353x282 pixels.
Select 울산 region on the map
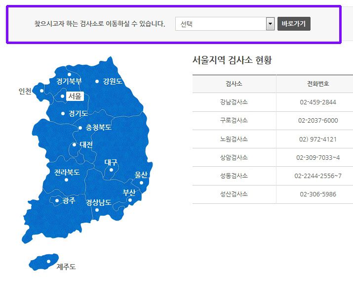(x=141, y=174)
